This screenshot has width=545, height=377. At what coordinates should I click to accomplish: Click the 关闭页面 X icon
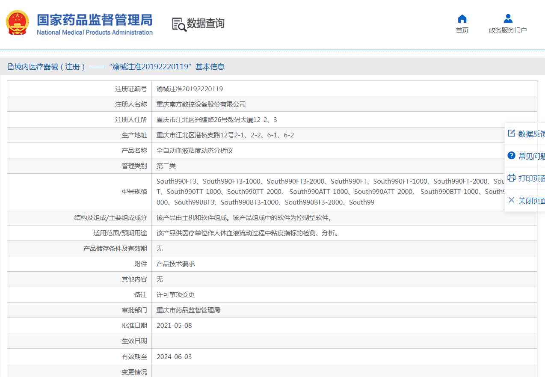(x=511, y=200)
